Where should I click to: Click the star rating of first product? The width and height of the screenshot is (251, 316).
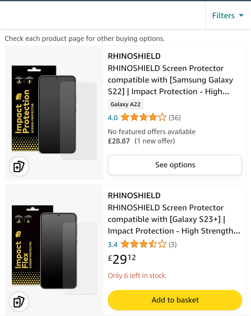[143, 117]
